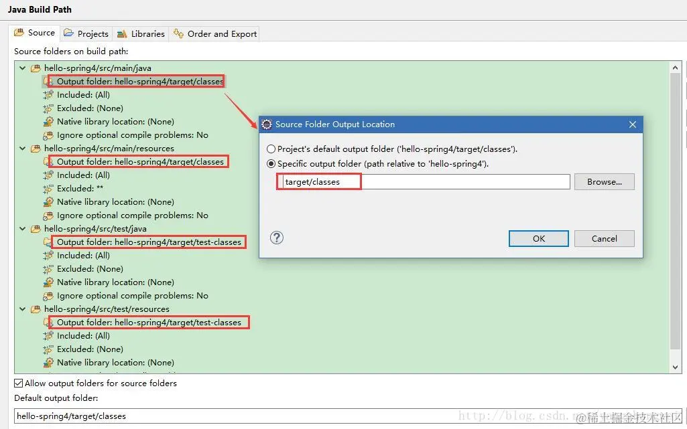Viewport: 687px width, 429px height.
Task: Click the Default output folder text field
Action: [348, 416]
